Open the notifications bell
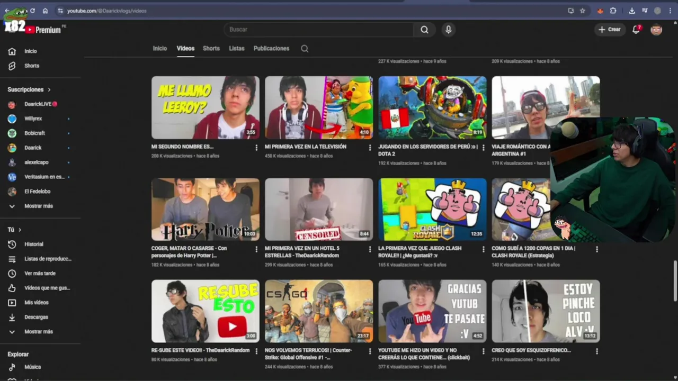Viewport: 678px width, 381px height. [x=636, y=30]
